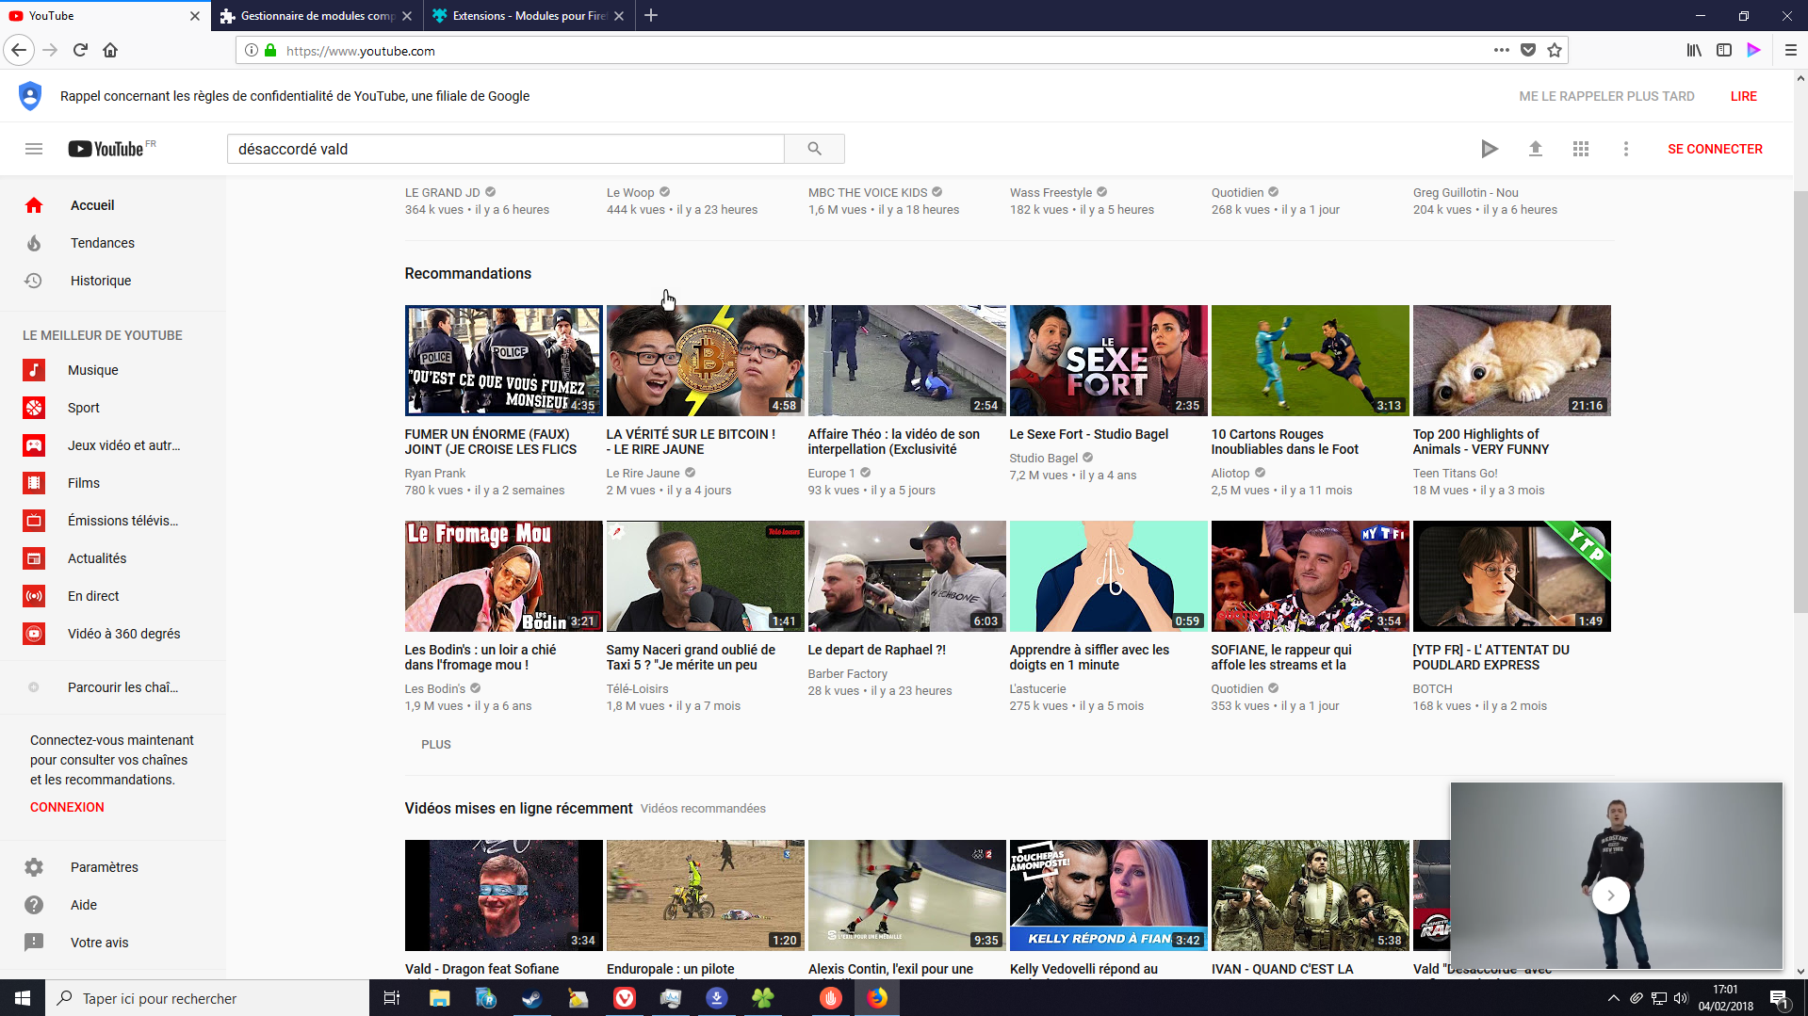The height and width of the screenshot is (1016, 1808).
Task: Switch to the Gestionnaire de modules tab
Action: (311, 15)
